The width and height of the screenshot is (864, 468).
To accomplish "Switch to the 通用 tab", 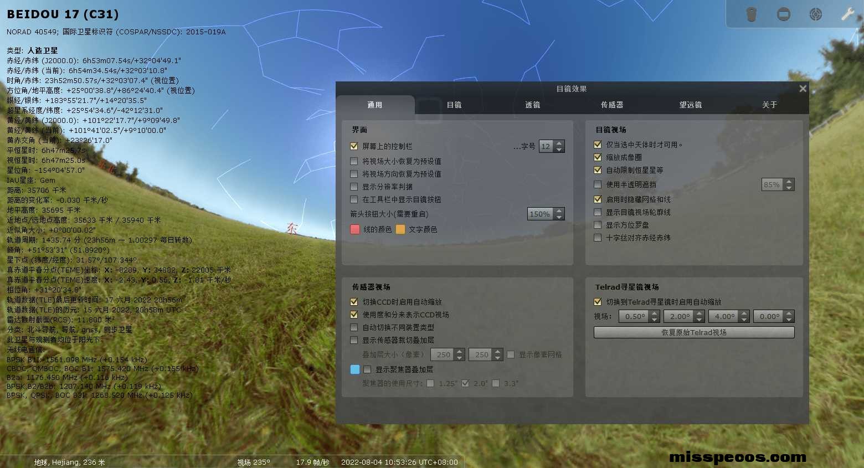I will click(x=375, y=105).
